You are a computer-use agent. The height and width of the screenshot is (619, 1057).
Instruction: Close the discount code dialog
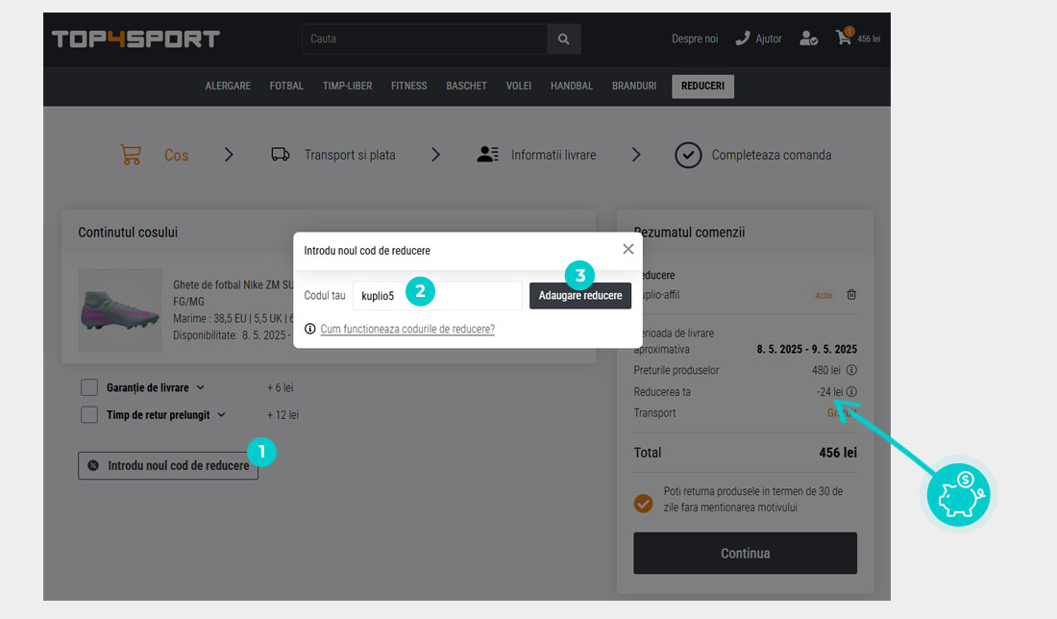pos(627,249)
